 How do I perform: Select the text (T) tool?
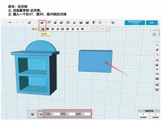click(94, 23)
